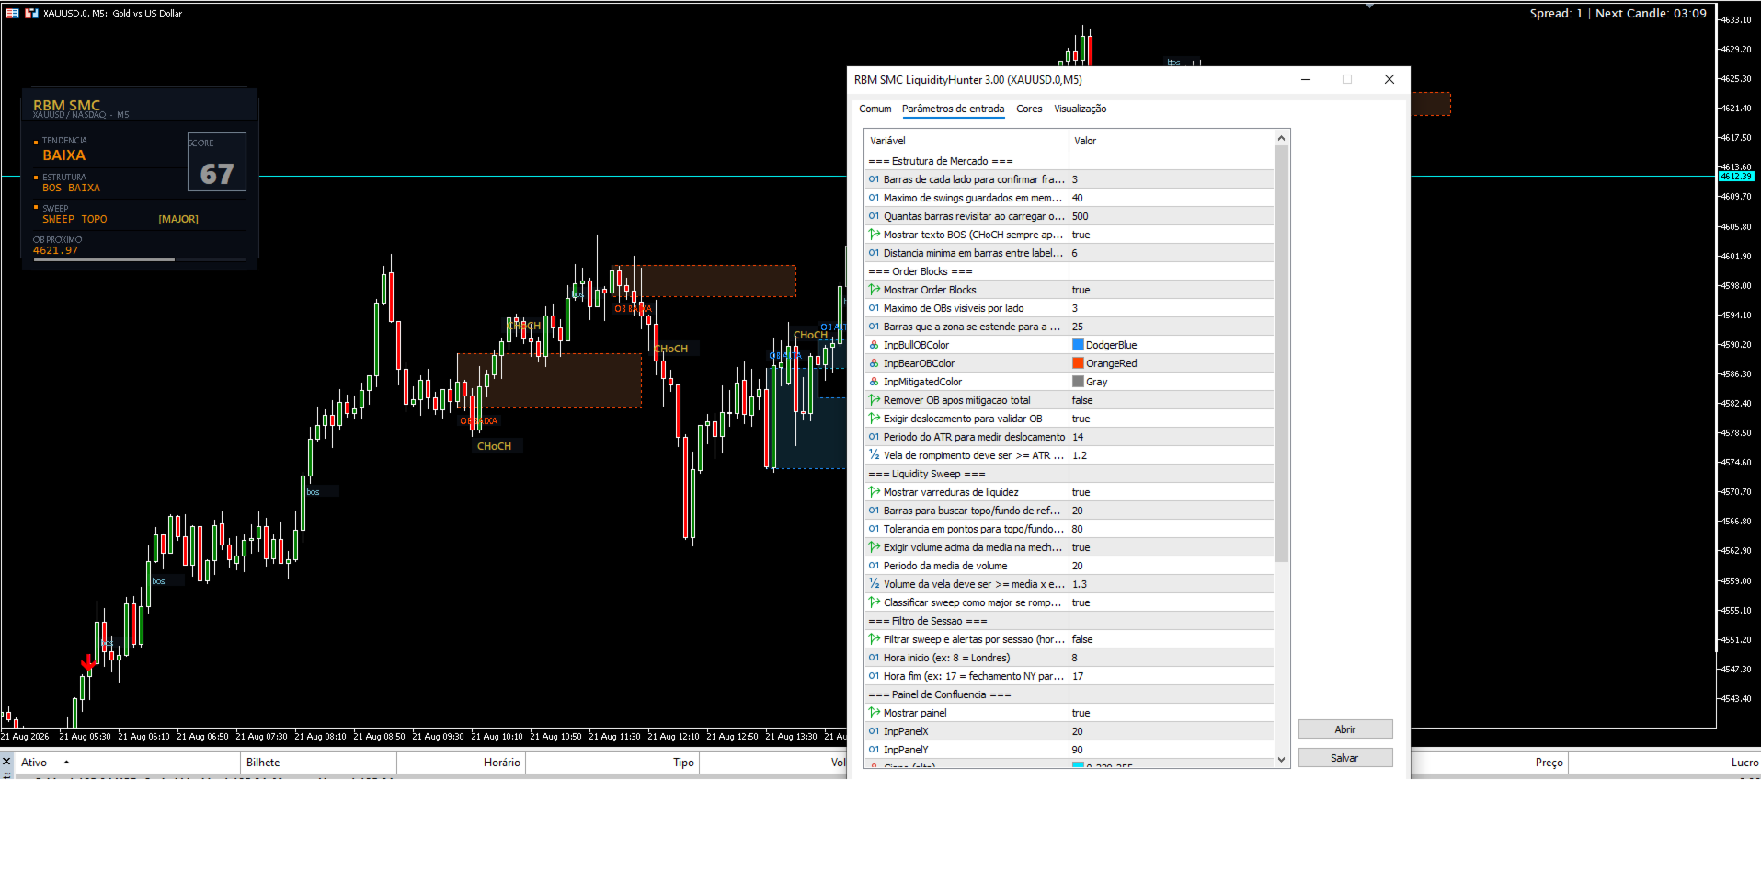Click the ½ double-type icon beside 'Volume da vela deve ser'

coord(874,584)
